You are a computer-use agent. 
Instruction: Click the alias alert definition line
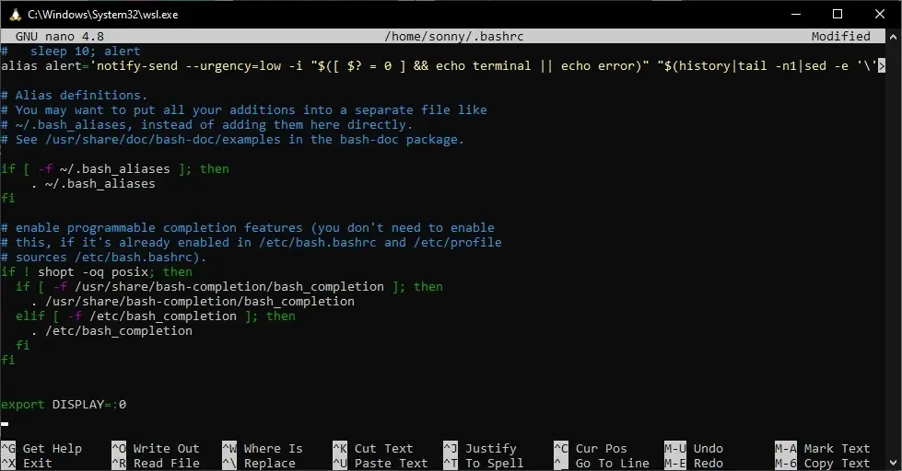click(x=369, y=66)
